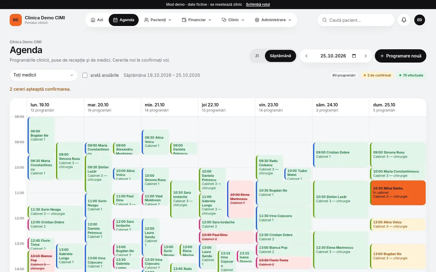Expand the Administrare menu chevron
Viewport: 436px width, 272px height.
pyautogui.click(x=290, y=20)
